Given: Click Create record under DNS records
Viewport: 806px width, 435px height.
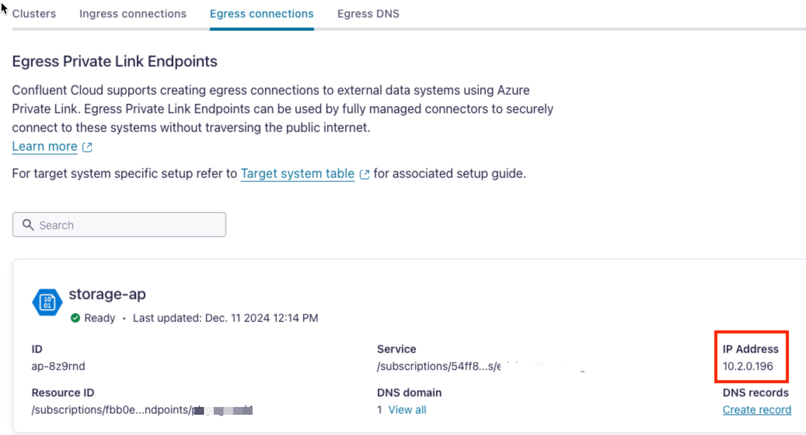Looking at the screenshot, I should pyautogui.click(x=756, y=409).
